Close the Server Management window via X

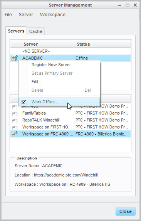point(135,5)
